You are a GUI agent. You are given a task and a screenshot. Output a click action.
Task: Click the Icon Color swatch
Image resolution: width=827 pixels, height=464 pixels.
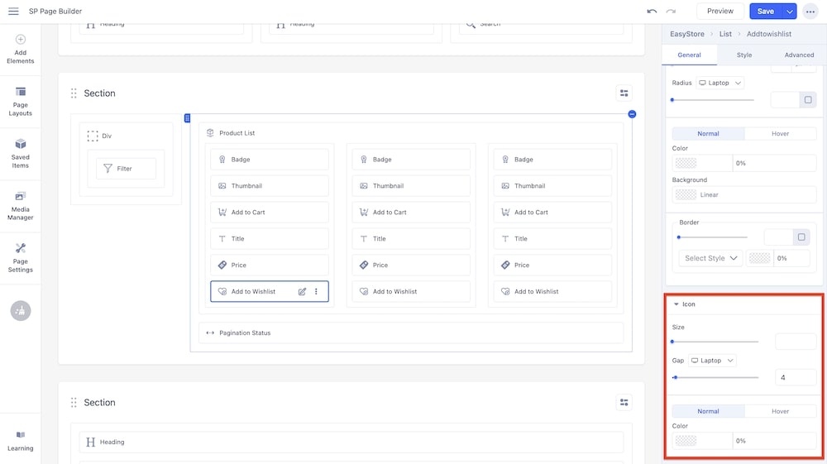[686, 441]
